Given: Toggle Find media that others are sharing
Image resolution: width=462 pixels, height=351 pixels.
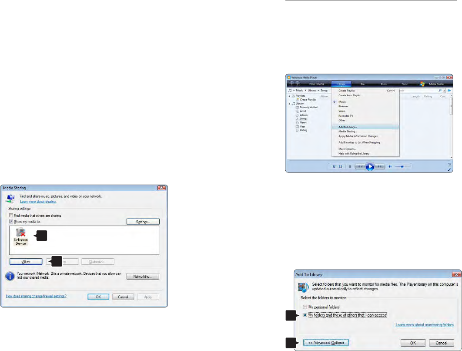Looking at the screenshot, I should point(11,216).
